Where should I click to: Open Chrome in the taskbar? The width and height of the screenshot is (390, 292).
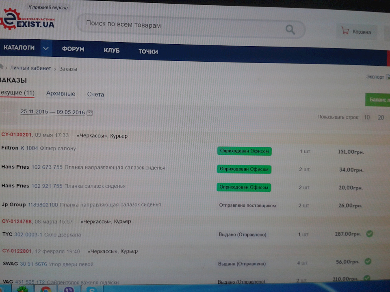pyautogui.click(x=46, y=289)
